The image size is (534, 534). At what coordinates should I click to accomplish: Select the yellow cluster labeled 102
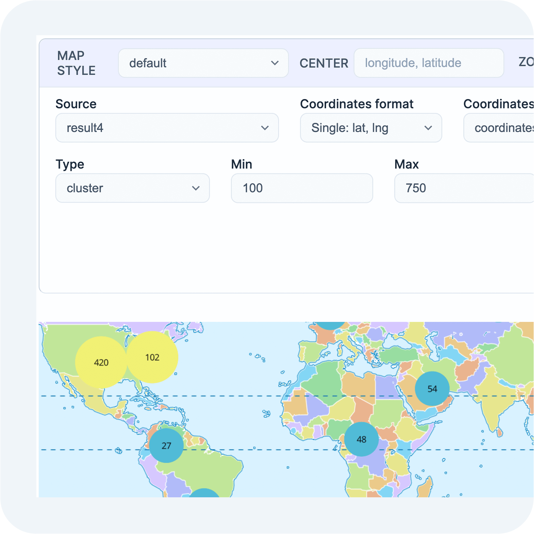(152, 357)
